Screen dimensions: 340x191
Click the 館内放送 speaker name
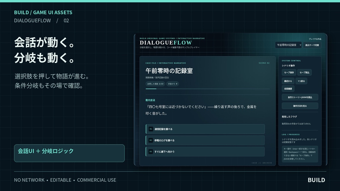[x=150, y=100]
